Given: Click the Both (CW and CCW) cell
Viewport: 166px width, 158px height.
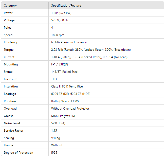Looking at the screenshot, I should point(65,101).
